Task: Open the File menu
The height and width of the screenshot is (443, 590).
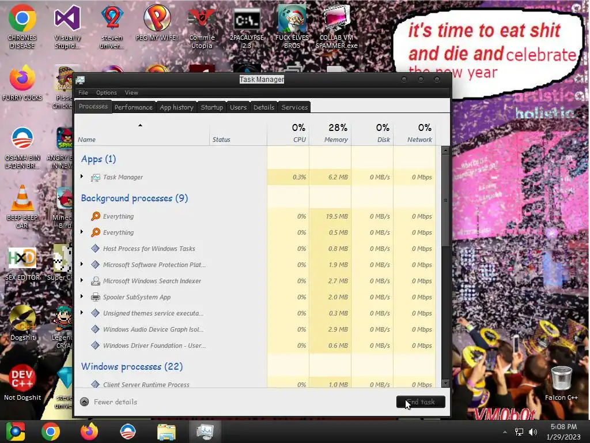Action: 83,93
